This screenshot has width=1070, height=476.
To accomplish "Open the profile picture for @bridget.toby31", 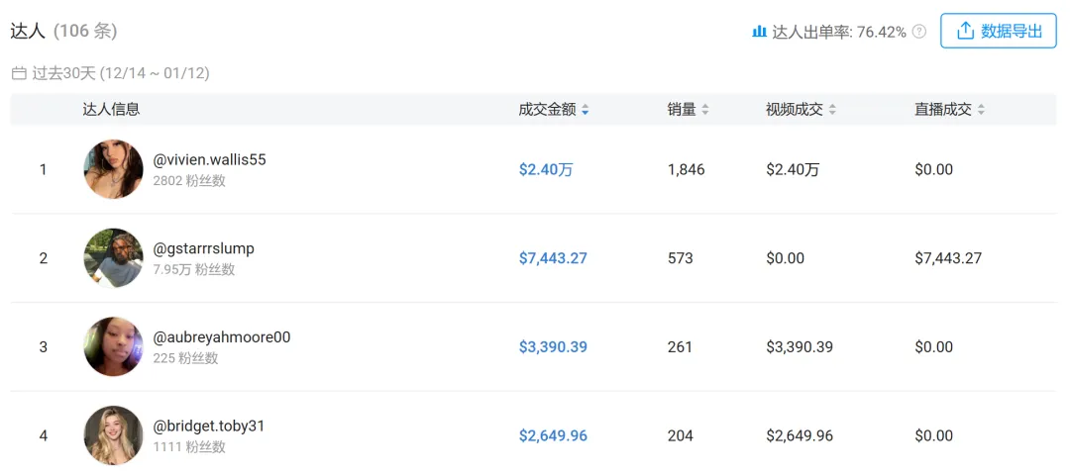I will [x=113, y=435].
